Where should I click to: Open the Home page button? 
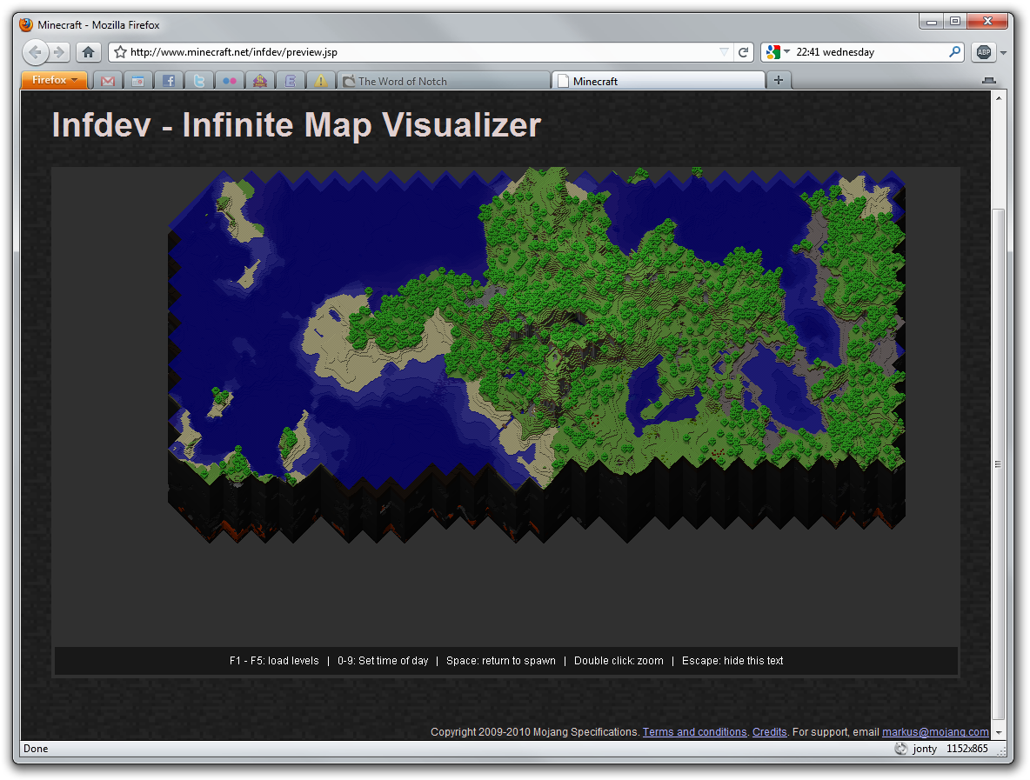click(x=88, y=52)
